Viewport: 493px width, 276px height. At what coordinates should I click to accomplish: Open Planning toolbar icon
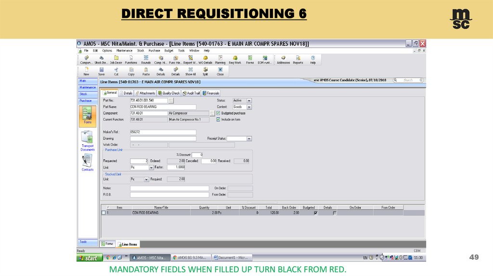click(x=220, y=60)
